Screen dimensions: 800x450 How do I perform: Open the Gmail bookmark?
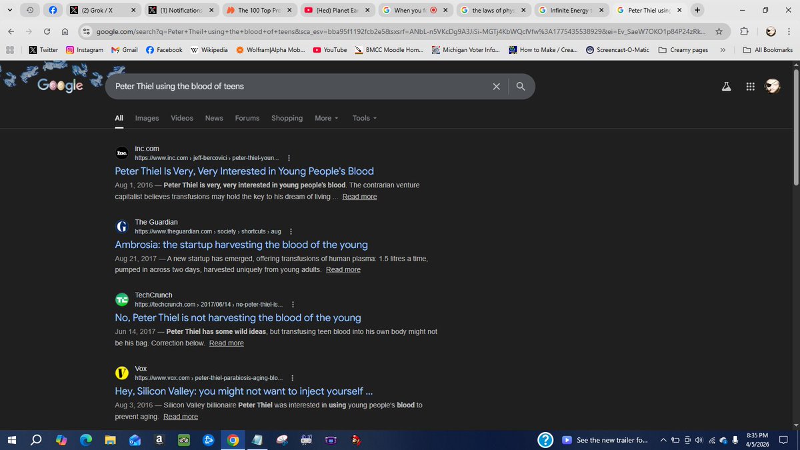[125, 50]
